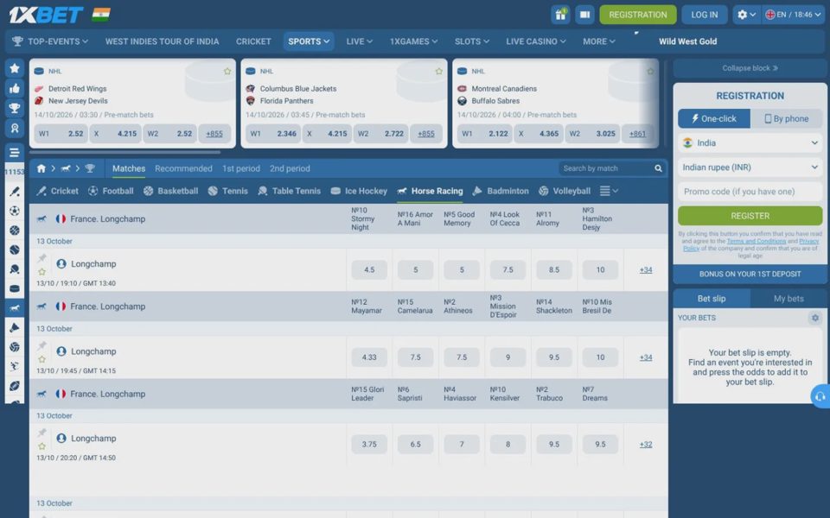The image size is (830, 518).
Task: Click the search magnifier icon
Action: point(658,168)
